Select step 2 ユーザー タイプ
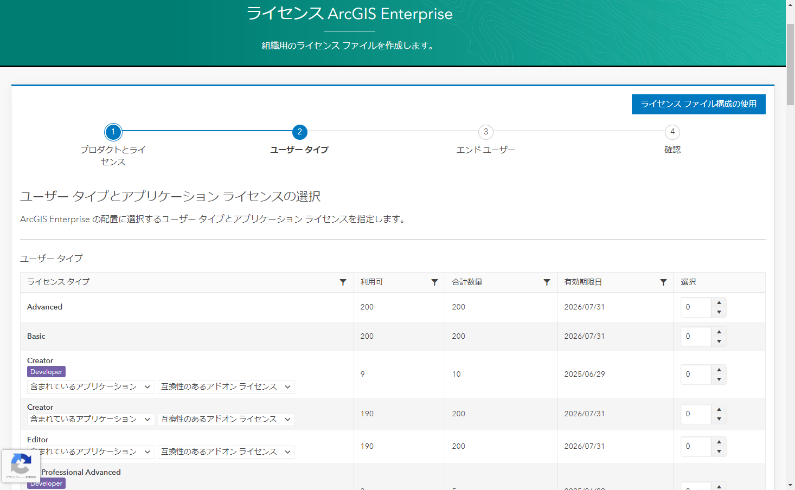795x490 pixels. [299, 132]
